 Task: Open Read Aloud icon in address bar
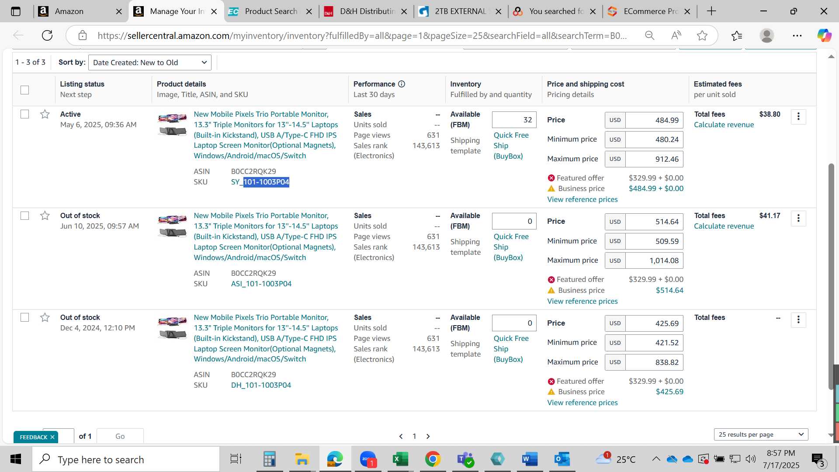(676, 35)
